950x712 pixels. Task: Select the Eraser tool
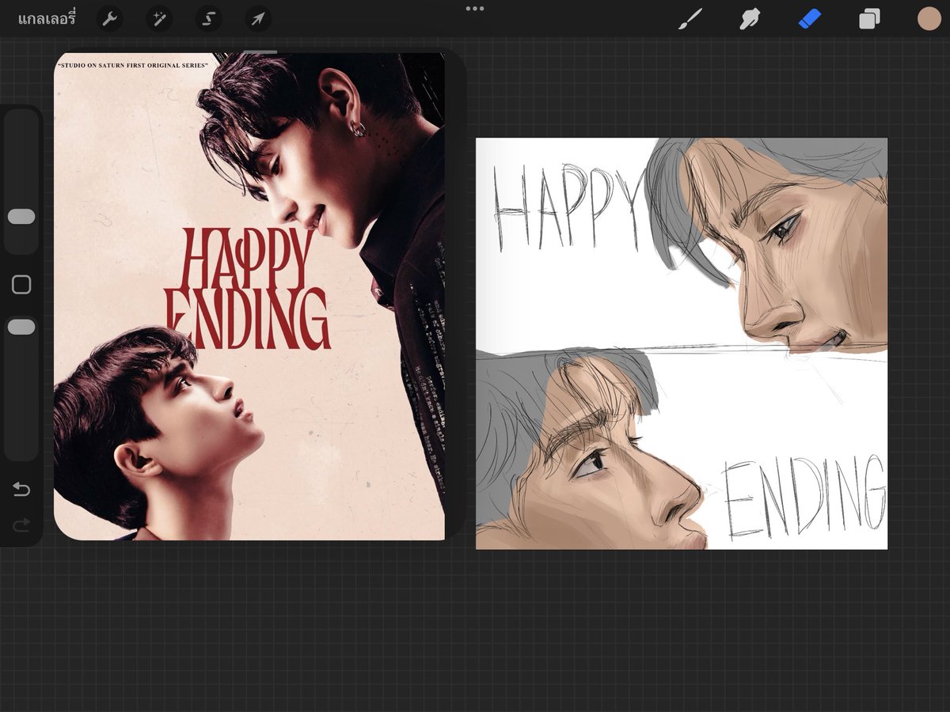(x=810, y=19)
